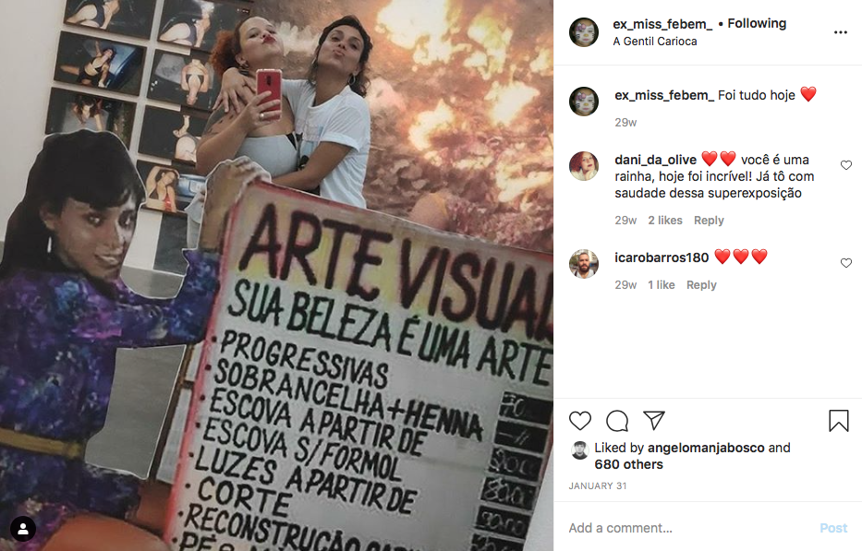
Task: Open angelomanjabosco's small avatar near likes
Action: tap(579, 449)
